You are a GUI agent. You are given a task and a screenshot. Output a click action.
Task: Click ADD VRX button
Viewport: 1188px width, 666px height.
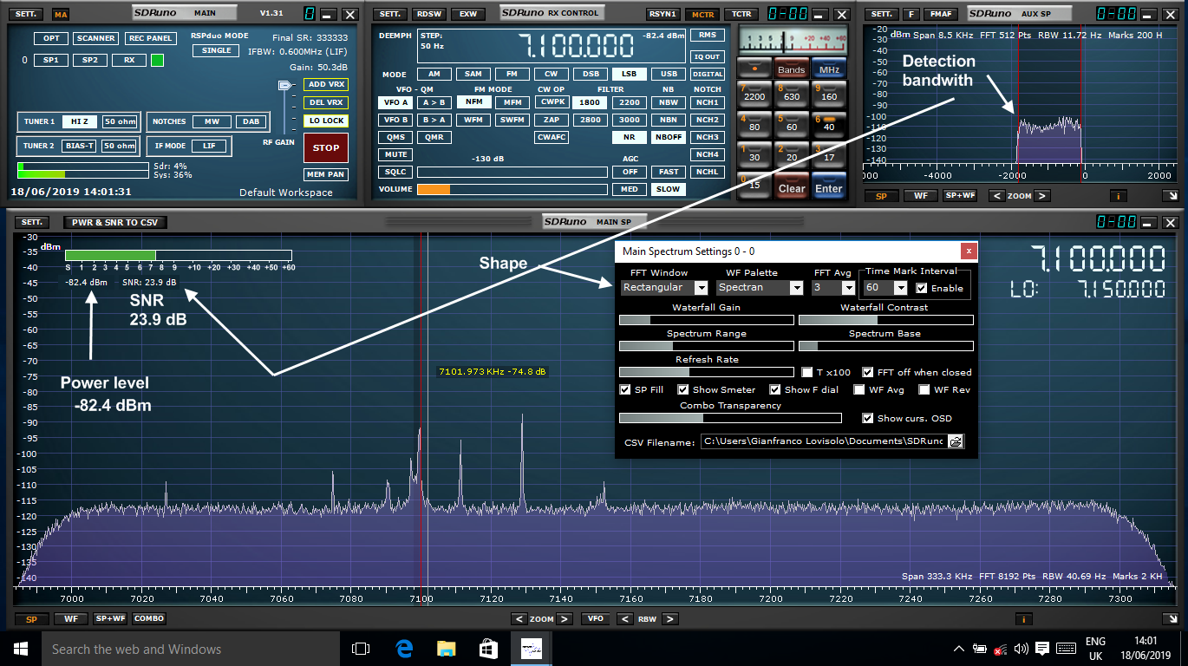tap(325, 84)
